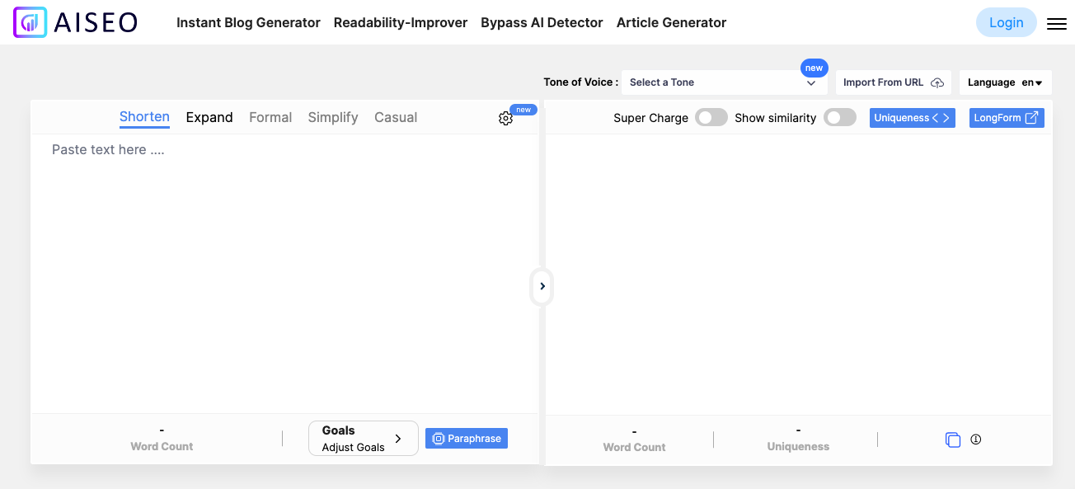Select the Shorten mode tab
The image size is (1075, 489).
click(x=144, y=117)
